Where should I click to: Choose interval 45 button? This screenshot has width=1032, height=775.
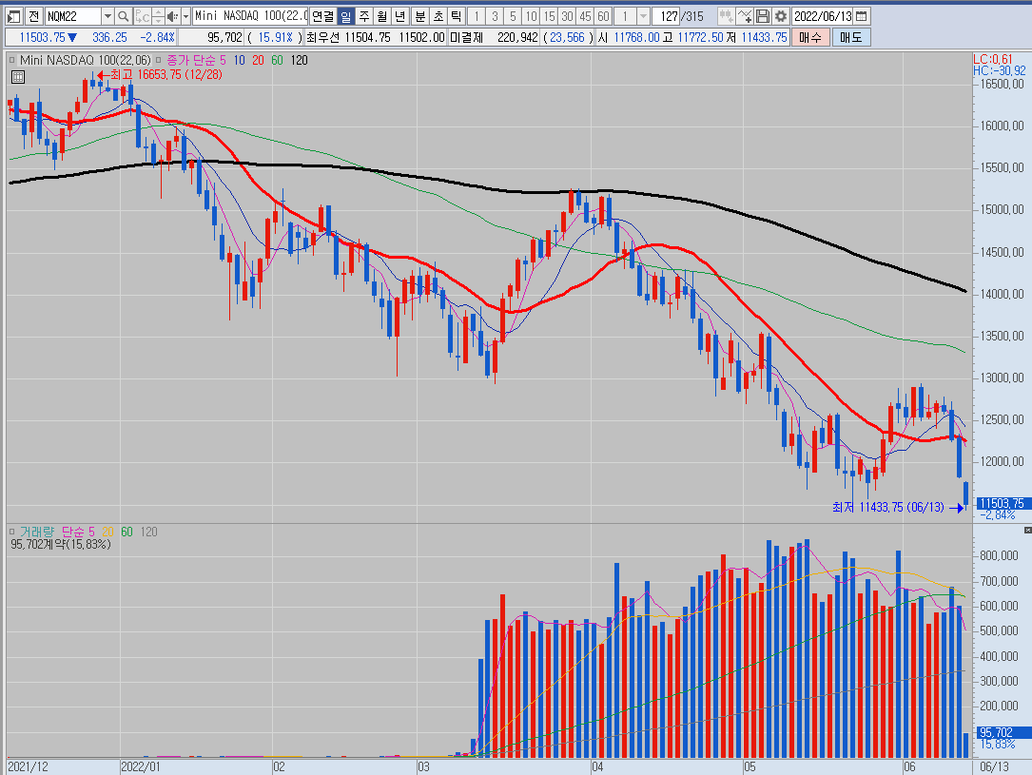(x=585, y=16)
